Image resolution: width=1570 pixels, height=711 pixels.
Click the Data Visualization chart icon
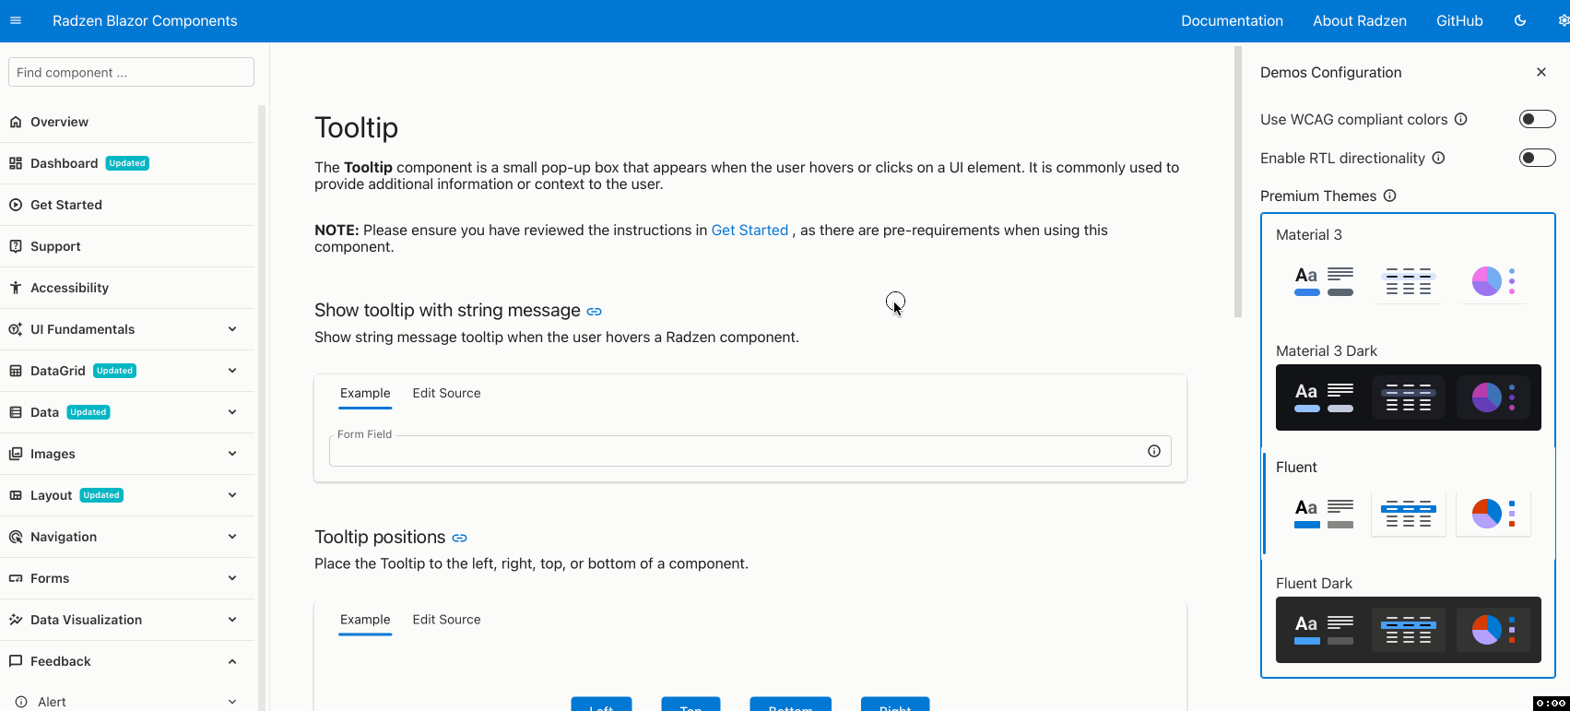coord(16,620)
